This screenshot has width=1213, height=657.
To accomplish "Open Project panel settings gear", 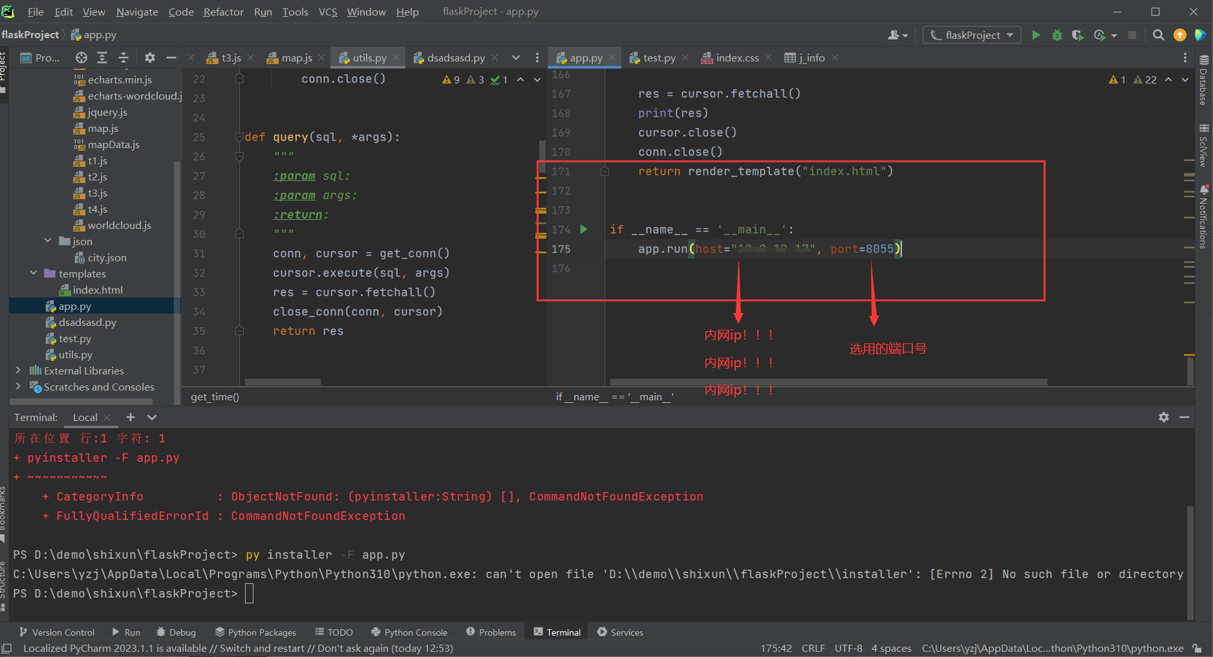I will coord(150,58).
